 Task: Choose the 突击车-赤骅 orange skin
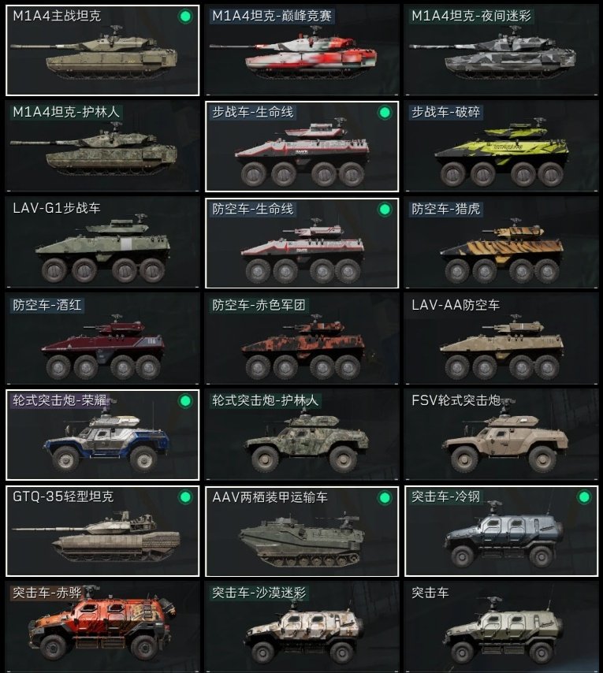click(x=102, y=627)
